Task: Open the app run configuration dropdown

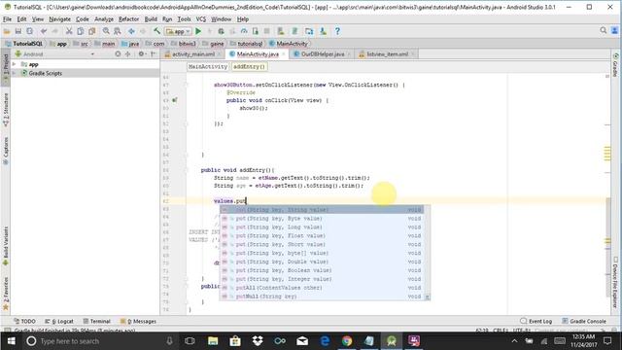Action: click(178, 31)
